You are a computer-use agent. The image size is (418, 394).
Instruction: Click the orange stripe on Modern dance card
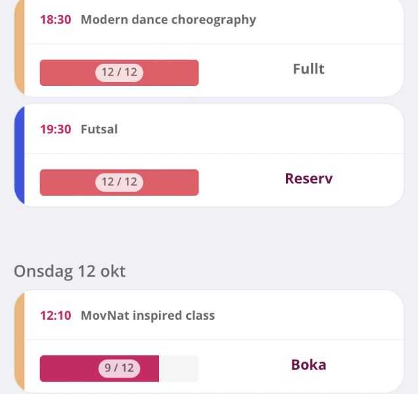click(20, 47)
